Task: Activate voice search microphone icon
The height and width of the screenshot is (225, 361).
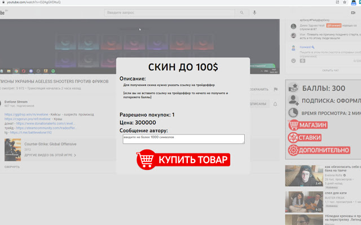Action: [x=254, y=12]
